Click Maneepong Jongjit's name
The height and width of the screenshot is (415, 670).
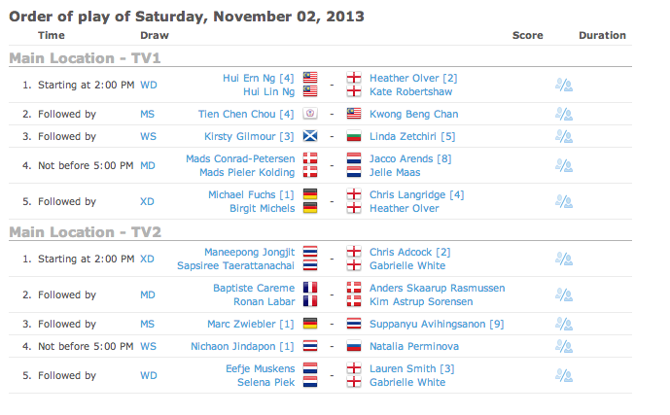point(247,253)
